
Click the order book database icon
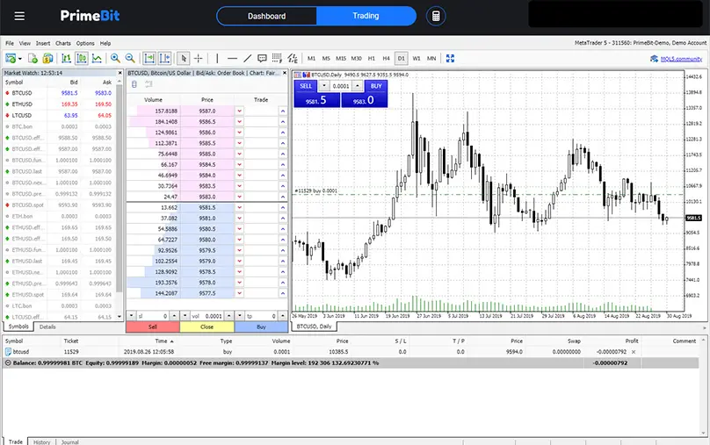134,84
